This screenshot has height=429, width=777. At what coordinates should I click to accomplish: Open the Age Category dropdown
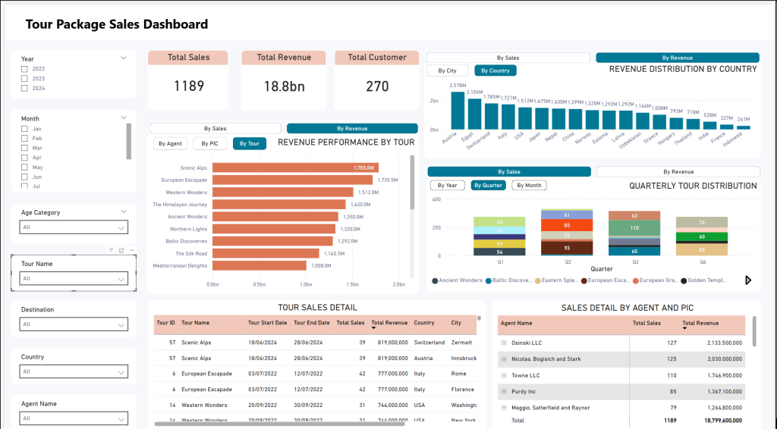[x=74, y=227]
